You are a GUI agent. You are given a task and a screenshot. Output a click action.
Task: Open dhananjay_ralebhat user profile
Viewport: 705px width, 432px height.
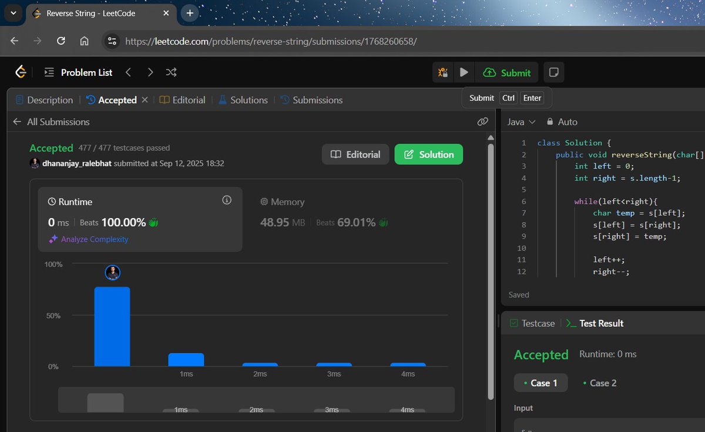[78, 163]
